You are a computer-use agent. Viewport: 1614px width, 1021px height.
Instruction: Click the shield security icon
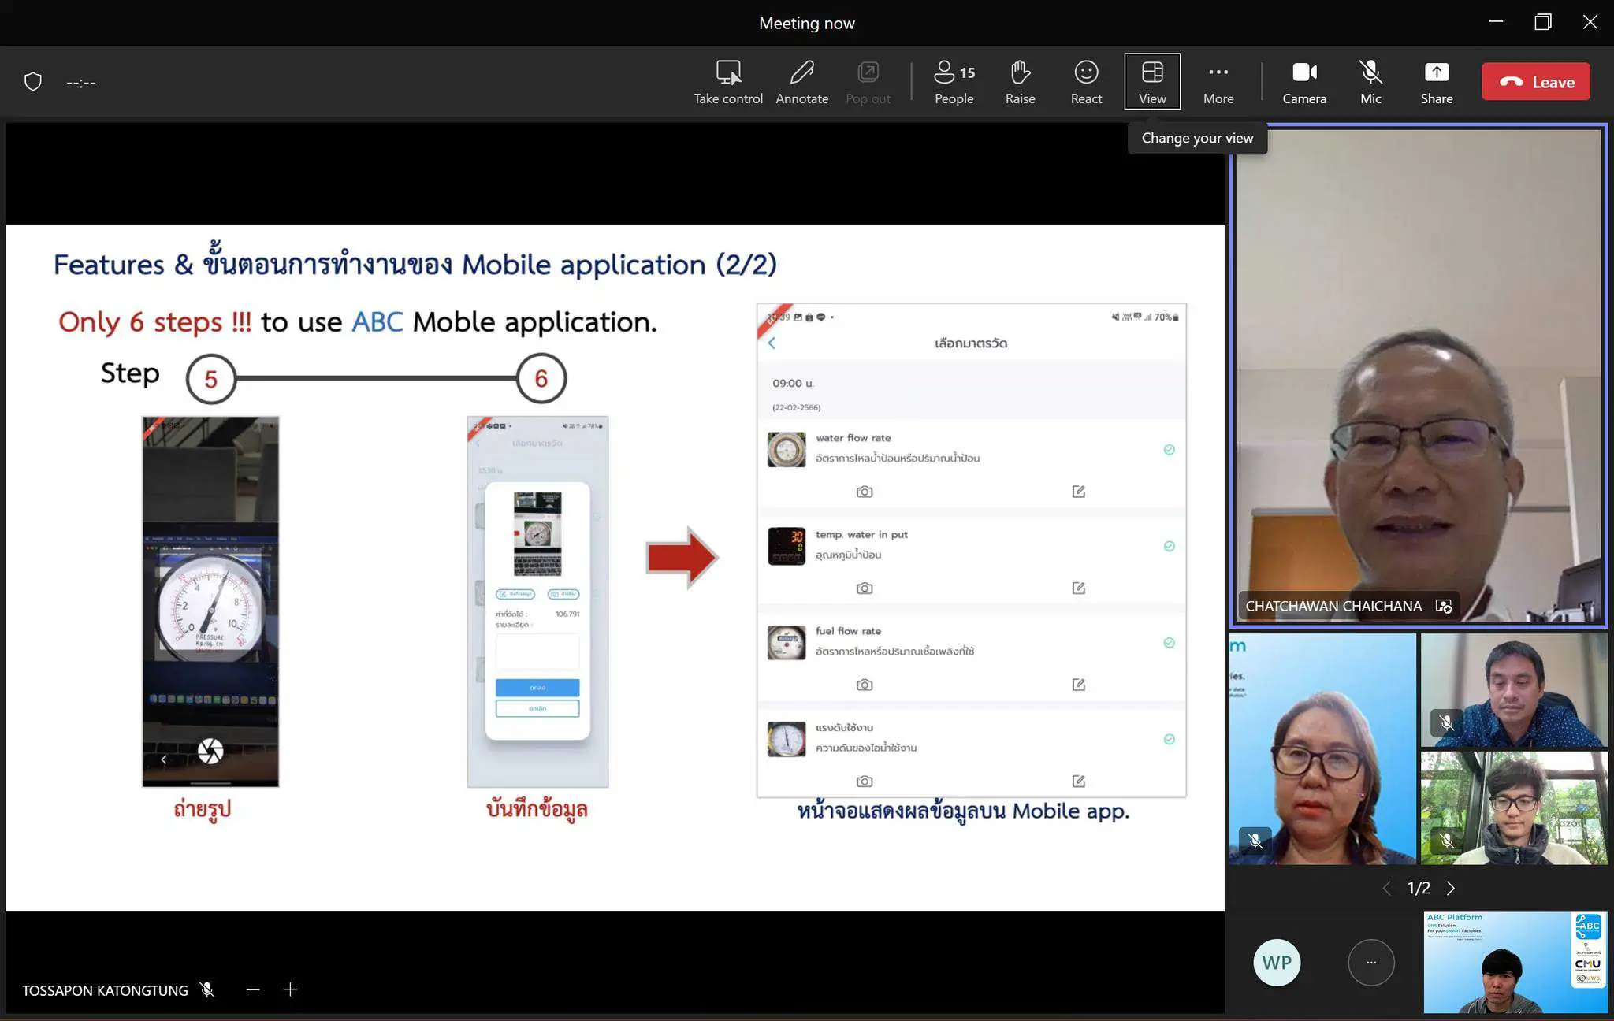coord(33,82)
